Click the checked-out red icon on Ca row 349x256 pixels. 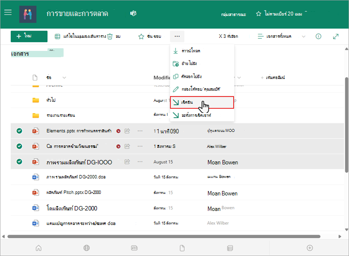(x=118, y=146)
